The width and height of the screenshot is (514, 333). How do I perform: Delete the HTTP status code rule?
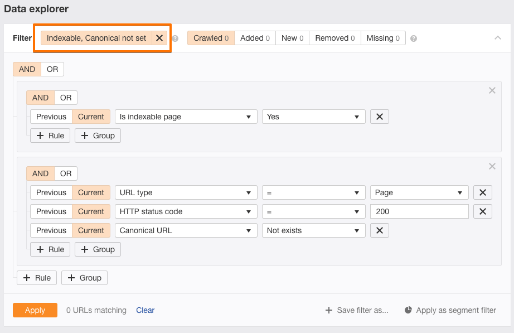(482, 211)
